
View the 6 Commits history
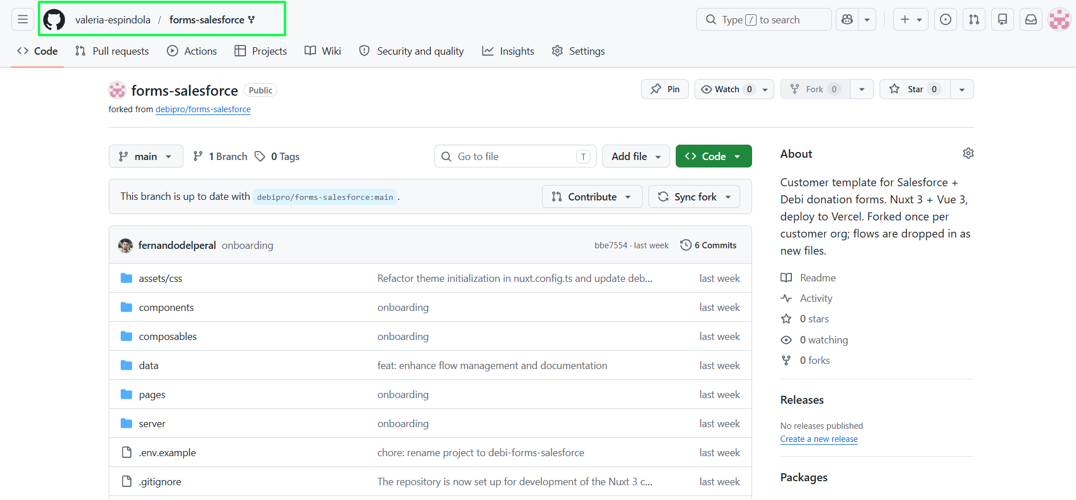[708, 245]
